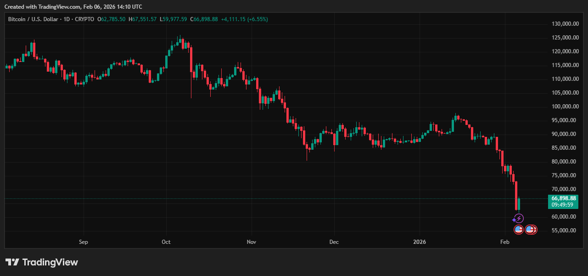Click 130,000.00 at top of price scale
The image size is (588, 276).
tap(563, 24)
